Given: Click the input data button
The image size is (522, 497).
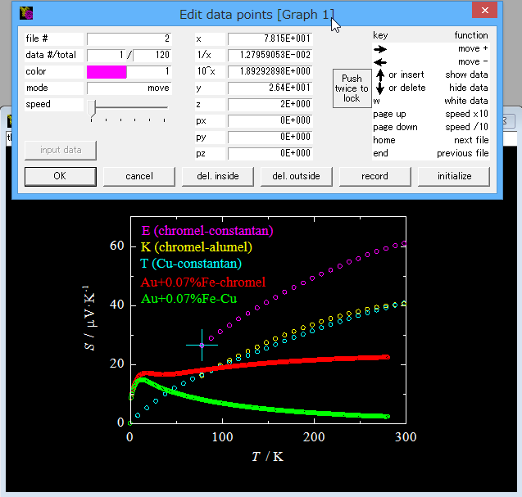Looking at the screenshot, I should (61, 151).
